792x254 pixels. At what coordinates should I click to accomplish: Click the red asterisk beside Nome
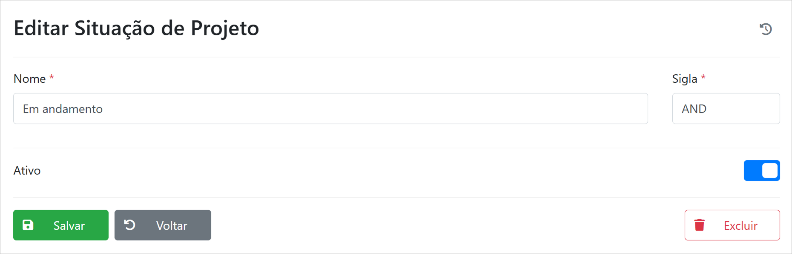pyautogui.click(x=52, y=78)
